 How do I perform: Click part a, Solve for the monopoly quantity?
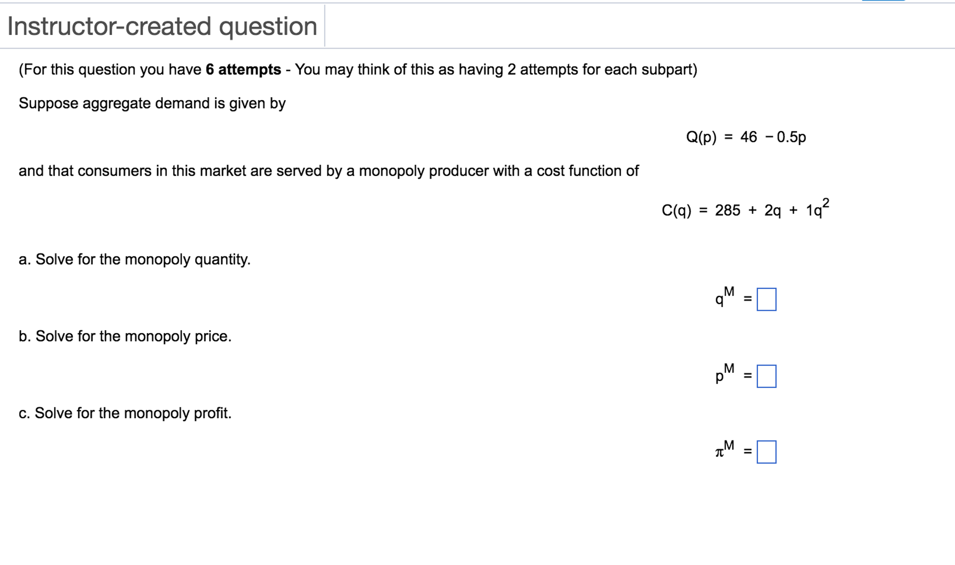[x=134, y=259]
